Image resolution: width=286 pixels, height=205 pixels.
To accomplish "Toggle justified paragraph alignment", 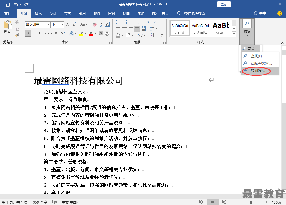I will (x=137, y=29).
